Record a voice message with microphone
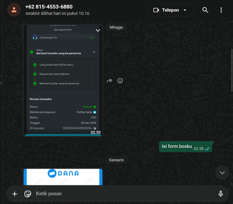 click(x=220, y=194)
